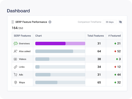Click the Also asked people icon
132x99 pixels.
click(15, 51)
